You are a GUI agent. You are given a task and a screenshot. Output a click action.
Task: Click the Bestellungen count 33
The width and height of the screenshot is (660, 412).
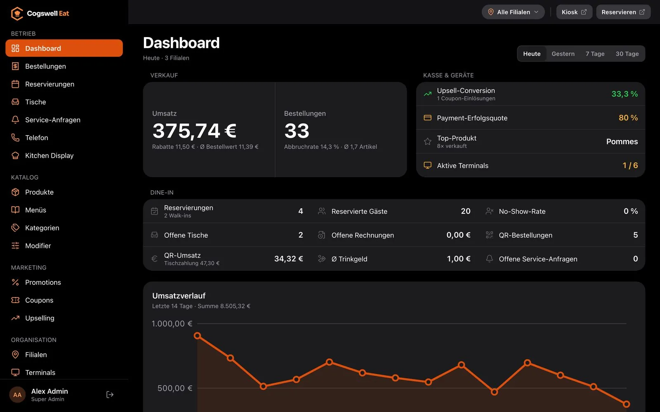click(x=297, y=131)
